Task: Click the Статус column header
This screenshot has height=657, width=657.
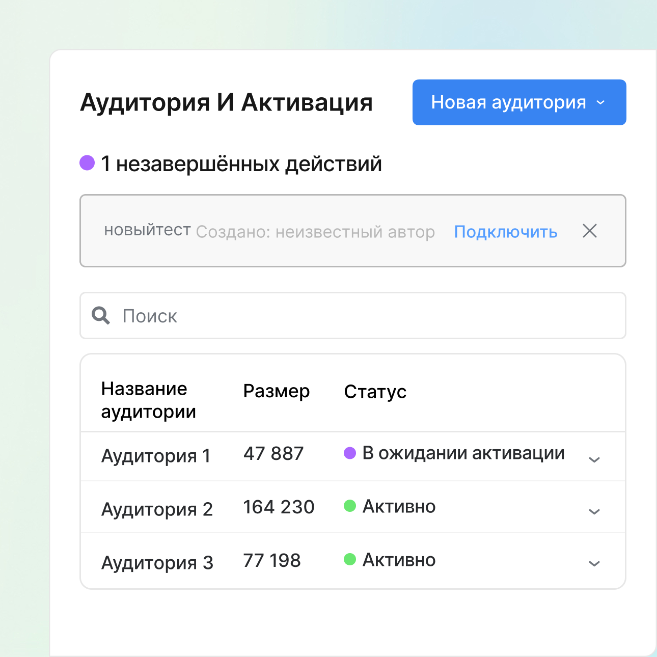Action: click(x=375, y=392)
